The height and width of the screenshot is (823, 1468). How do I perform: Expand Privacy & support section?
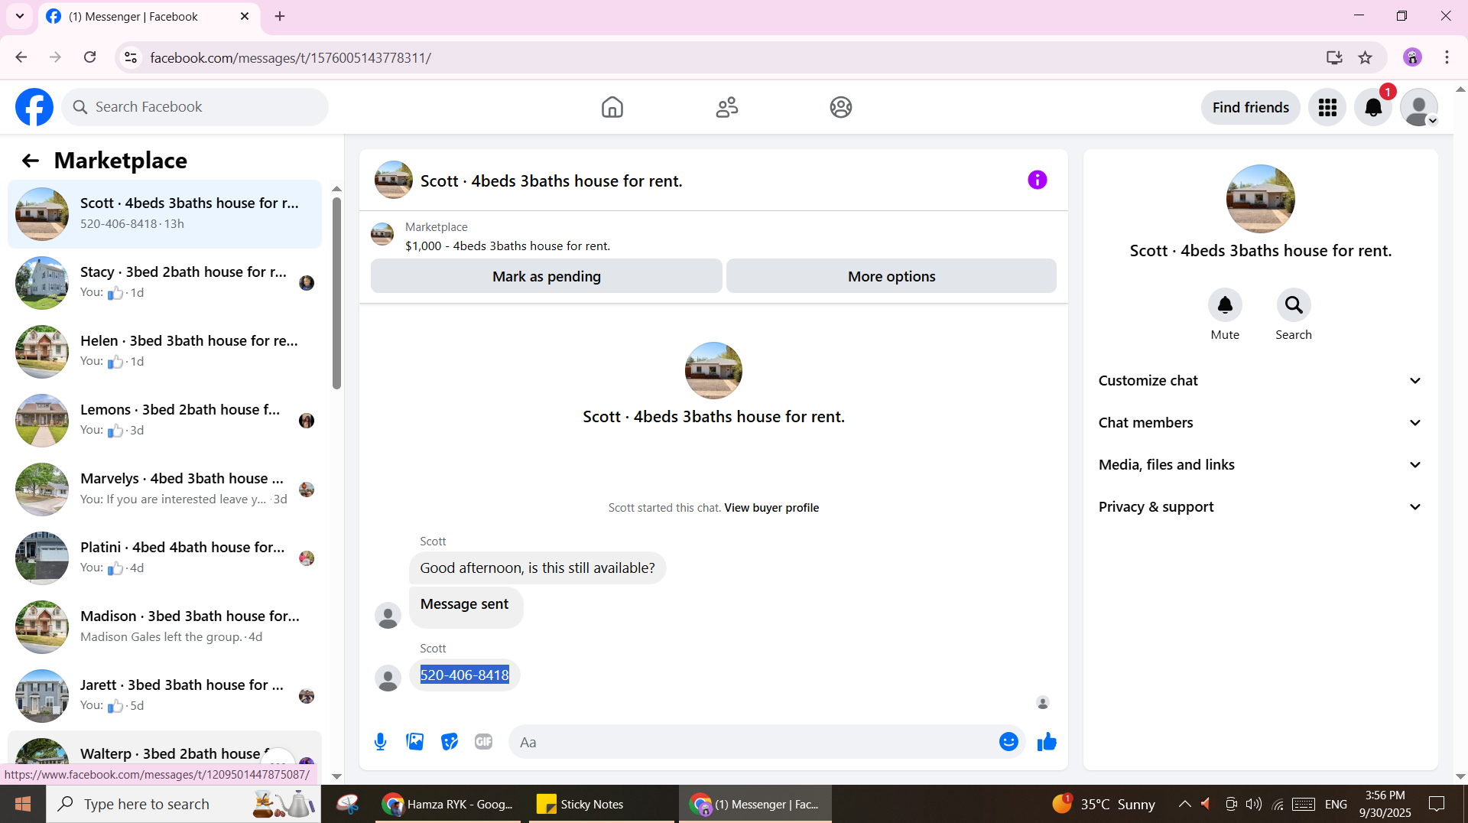1261,507
